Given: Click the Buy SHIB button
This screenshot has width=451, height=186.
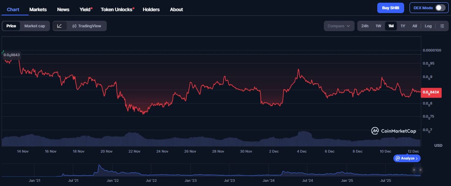Looking at the screenshot, I should (391, 8).
